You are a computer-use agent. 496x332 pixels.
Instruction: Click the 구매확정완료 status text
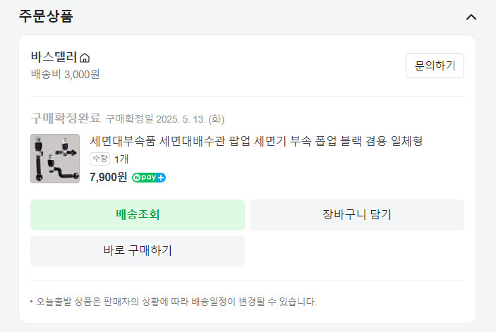[66, 118]
